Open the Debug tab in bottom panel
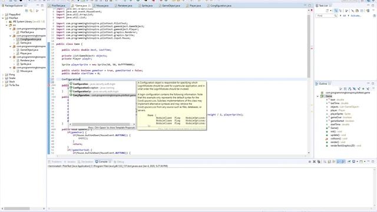 (119, 162)
